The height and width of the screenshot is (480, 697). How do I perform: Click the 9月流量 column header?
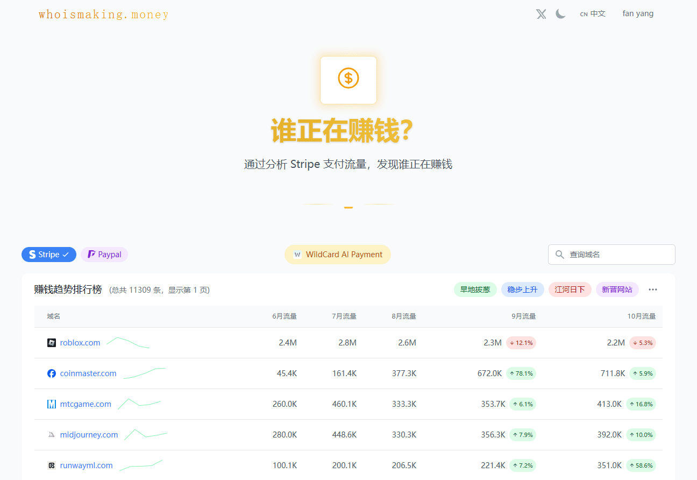click(x=524, y=316)
